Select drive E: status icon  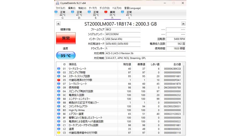coord(89,12)
